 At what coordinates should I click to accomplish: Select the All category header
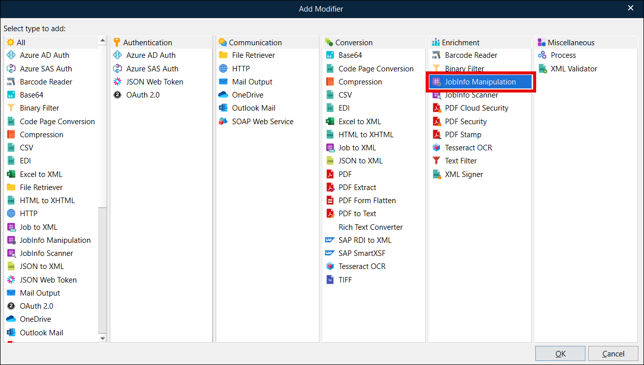[x=52, y=42]
